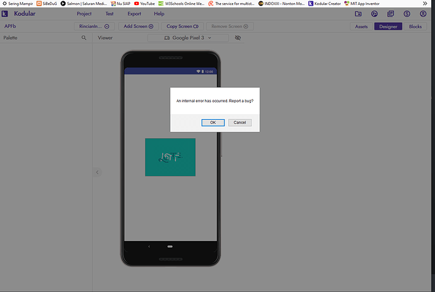Click the Kodular logo icon
Viewport: 435px width, 292px height.
[x=4, y=14]
